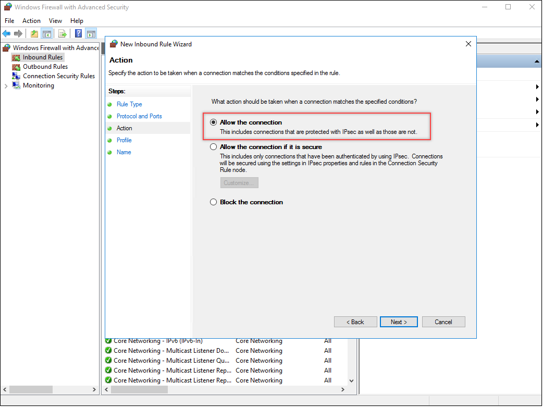Select the Inbound Rules tree item
Screen dimensions: 543x407
click(42, 57)
